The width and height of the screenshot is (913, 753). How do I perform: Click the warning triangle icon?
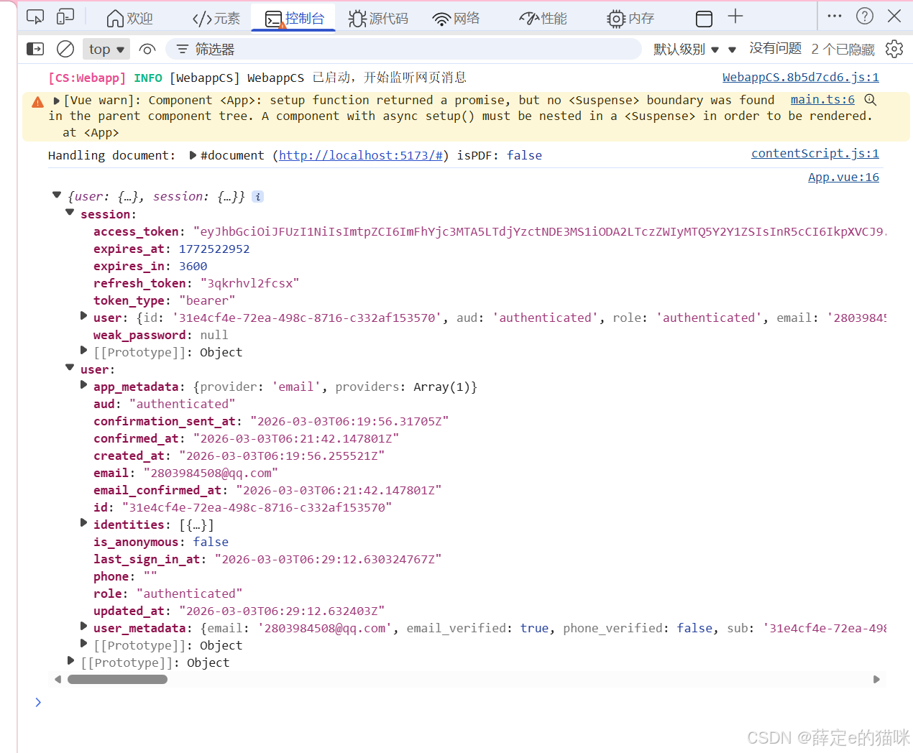(x=37, y=103)
